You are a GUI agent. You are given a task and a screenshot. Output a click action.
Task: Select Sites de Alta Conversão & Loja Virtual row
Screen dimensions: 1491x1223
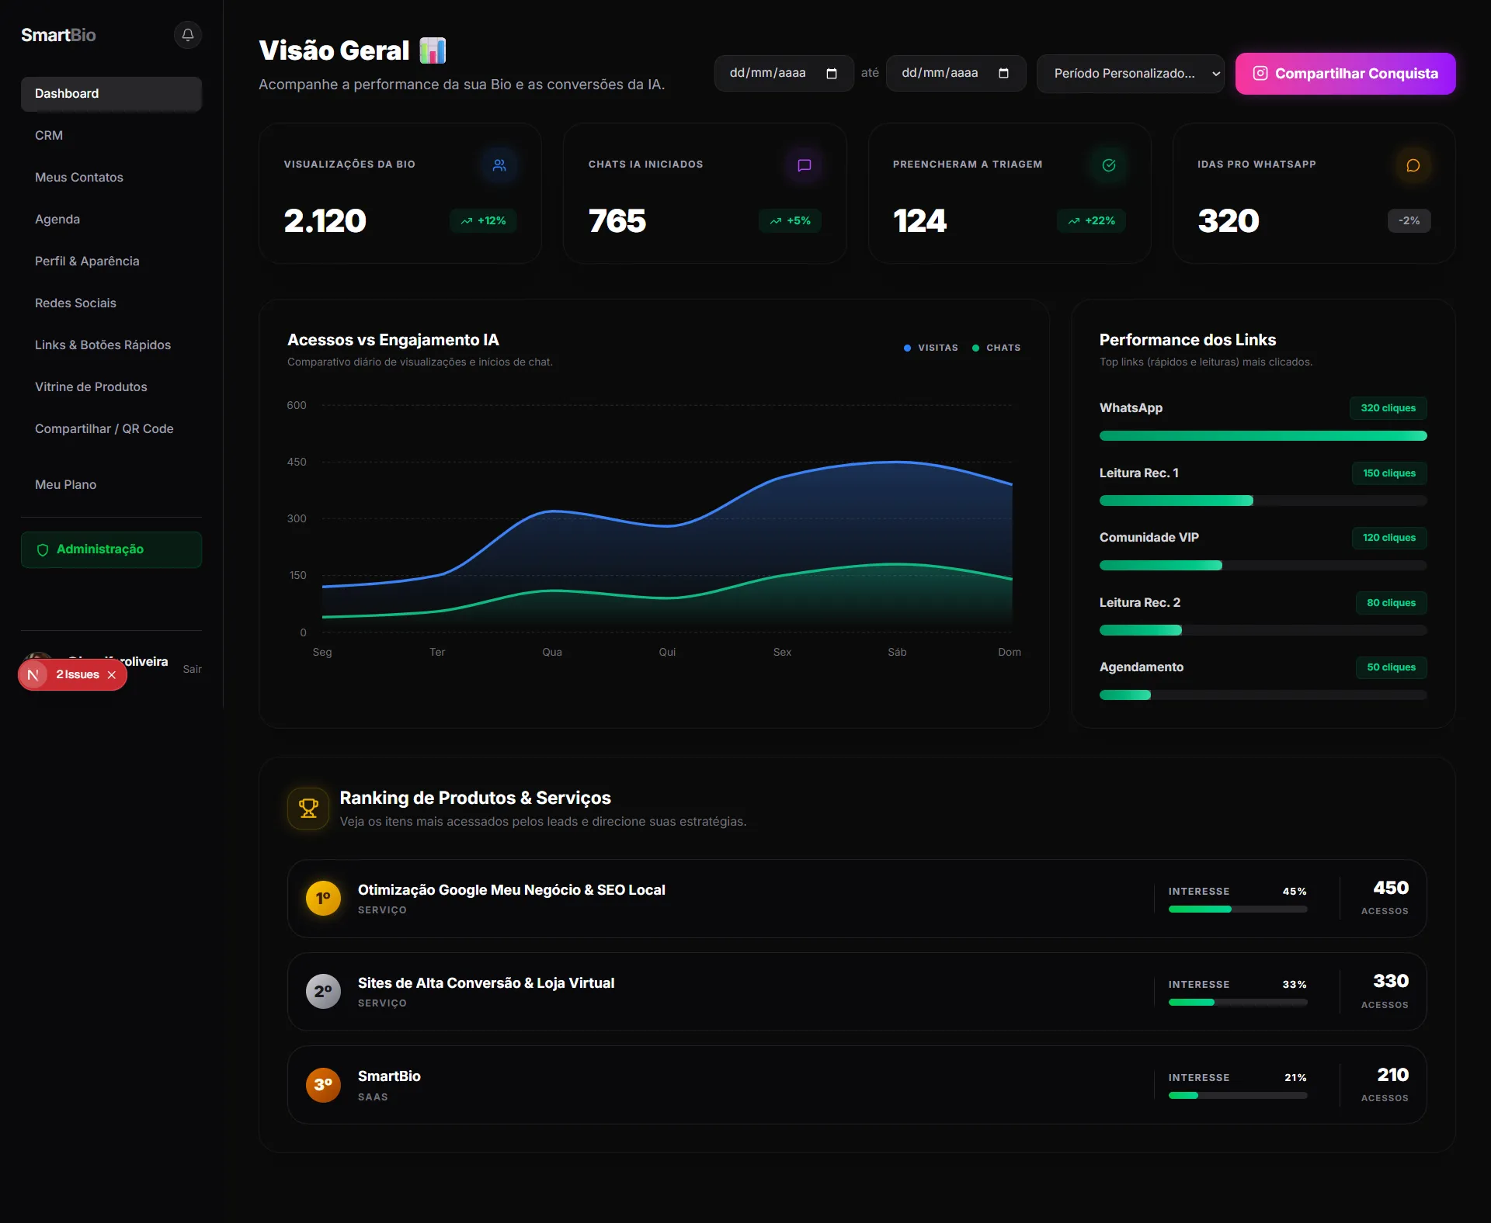pyautogui.click(x=857, y=992)
